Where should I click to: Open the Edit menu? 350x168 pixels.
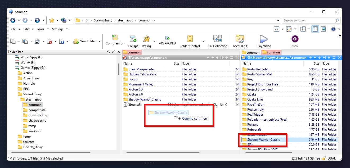pyautogui.click(x=26, y=29)
